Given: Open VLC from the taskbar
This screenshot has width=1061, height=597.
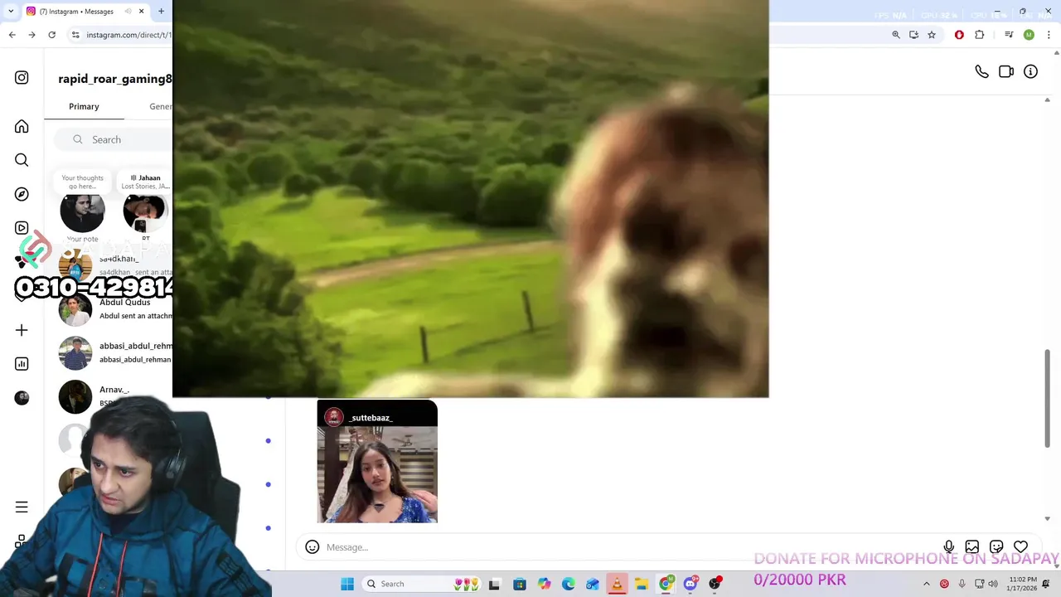Looking at the screenshot, I should coord(617,584).
